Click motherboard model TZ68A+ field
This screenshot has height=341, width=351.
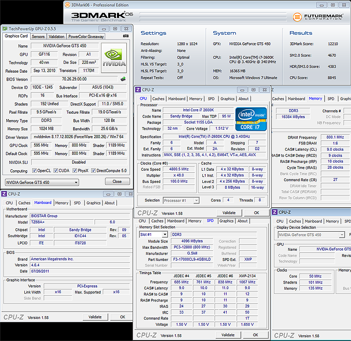coord(62,222)
